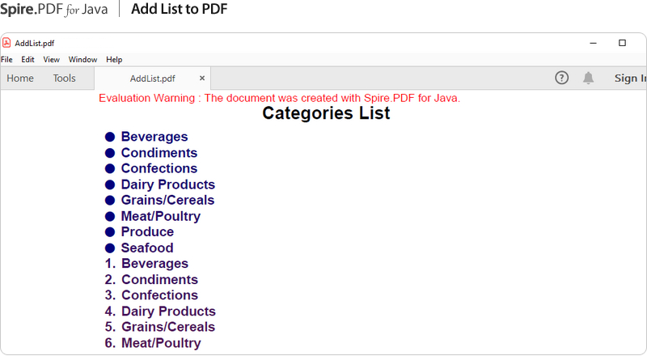Click the numbered 3. Confections item
The height and width of the screenshot is (356, 647).
pyautogui.click(x=159, y=295)
